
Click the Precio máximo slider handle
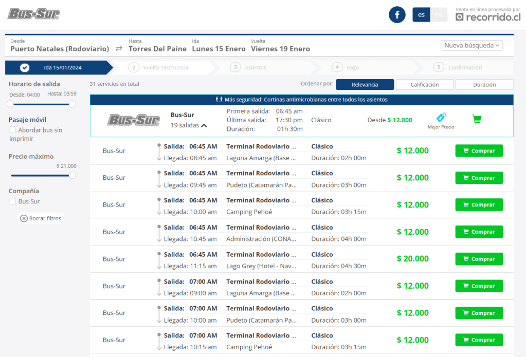(72, 175)
